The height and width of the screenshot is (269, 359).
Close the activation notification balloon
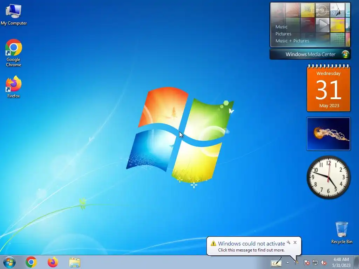[x=295, y=242]
